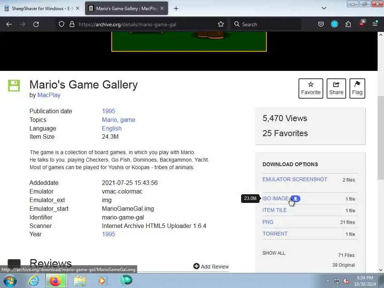384x288 pixels.
Task: Open the Add Review link
Action: (x=211, y=267)
